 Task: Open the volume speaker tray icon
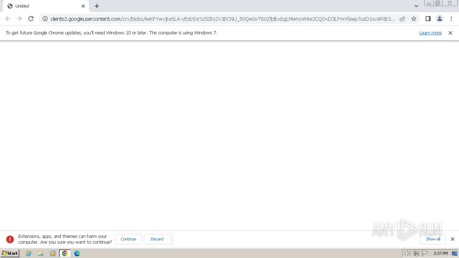click(x=407, y=253)
